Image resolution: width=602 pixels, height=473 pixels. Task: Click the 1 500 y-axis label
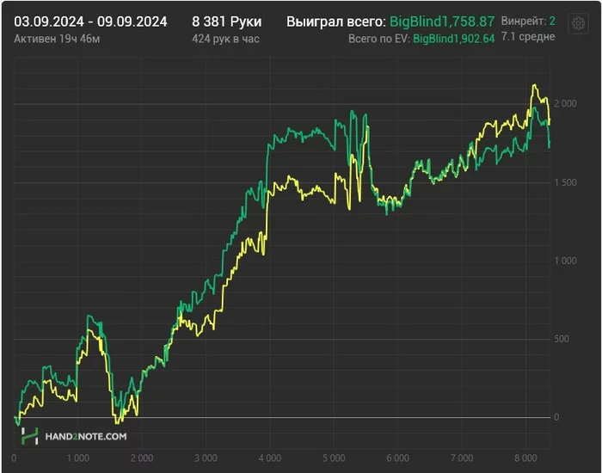click(x=565, y=182)
